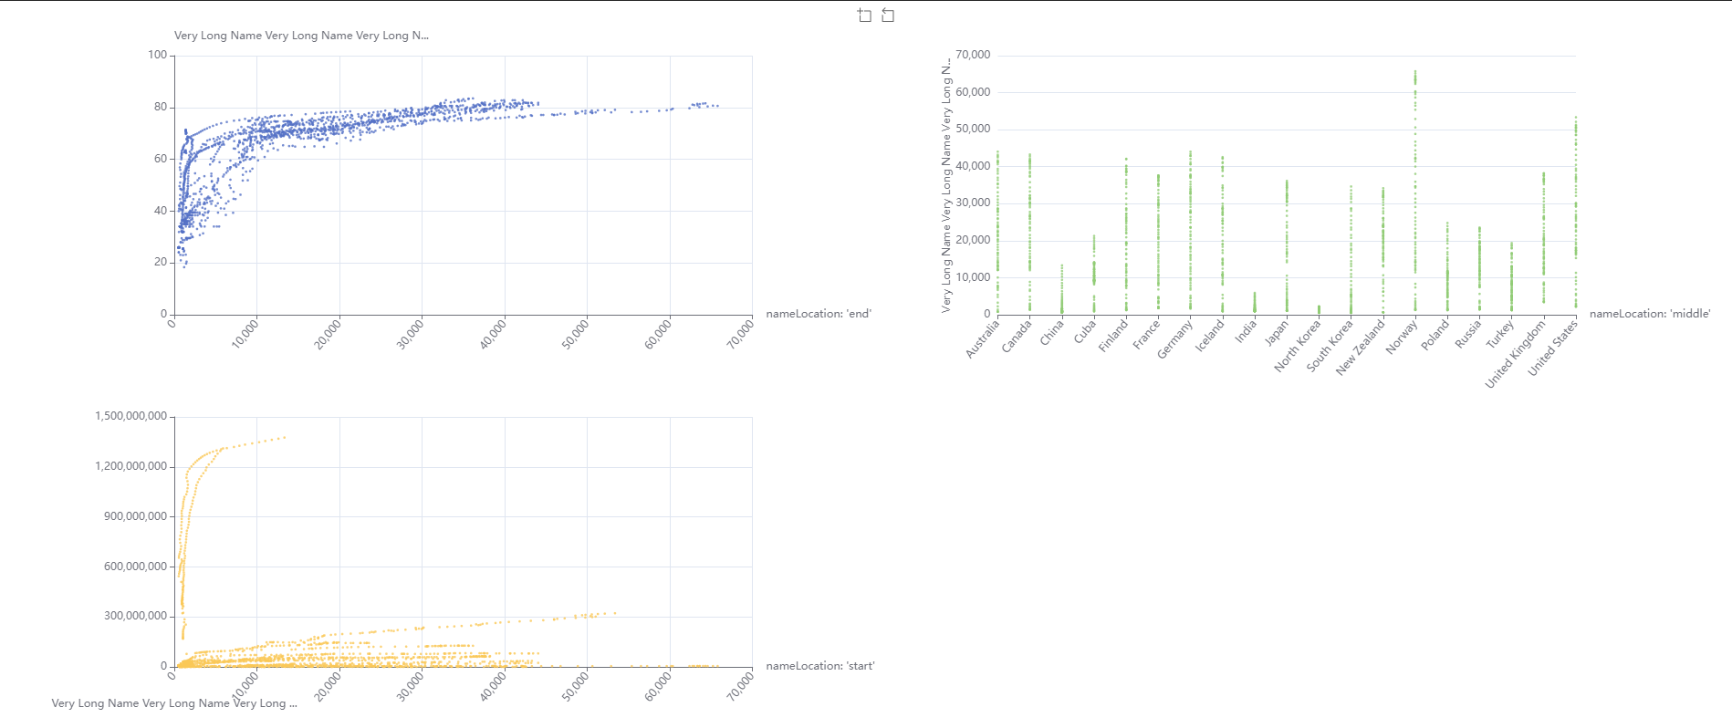
Task: Click the 20,000 label on green chart y-axis
Action: click(x=973, y=241)
